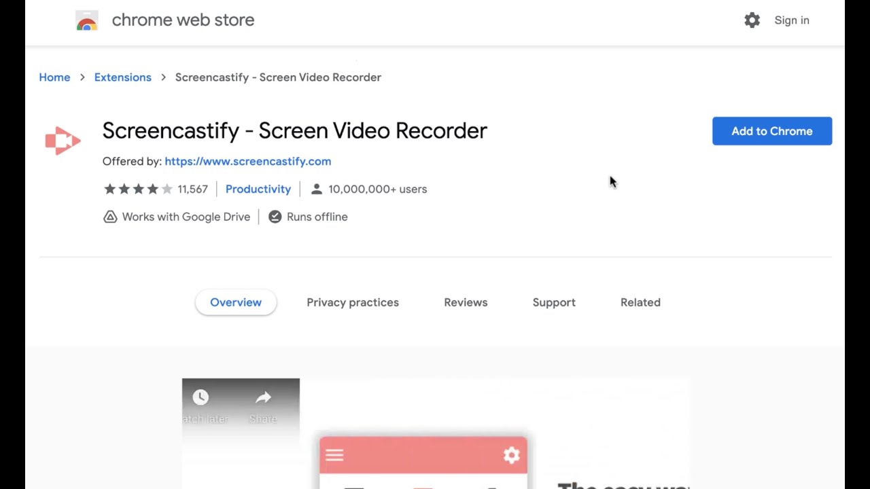Click the 11,567 ratings count

click(192, 189)
